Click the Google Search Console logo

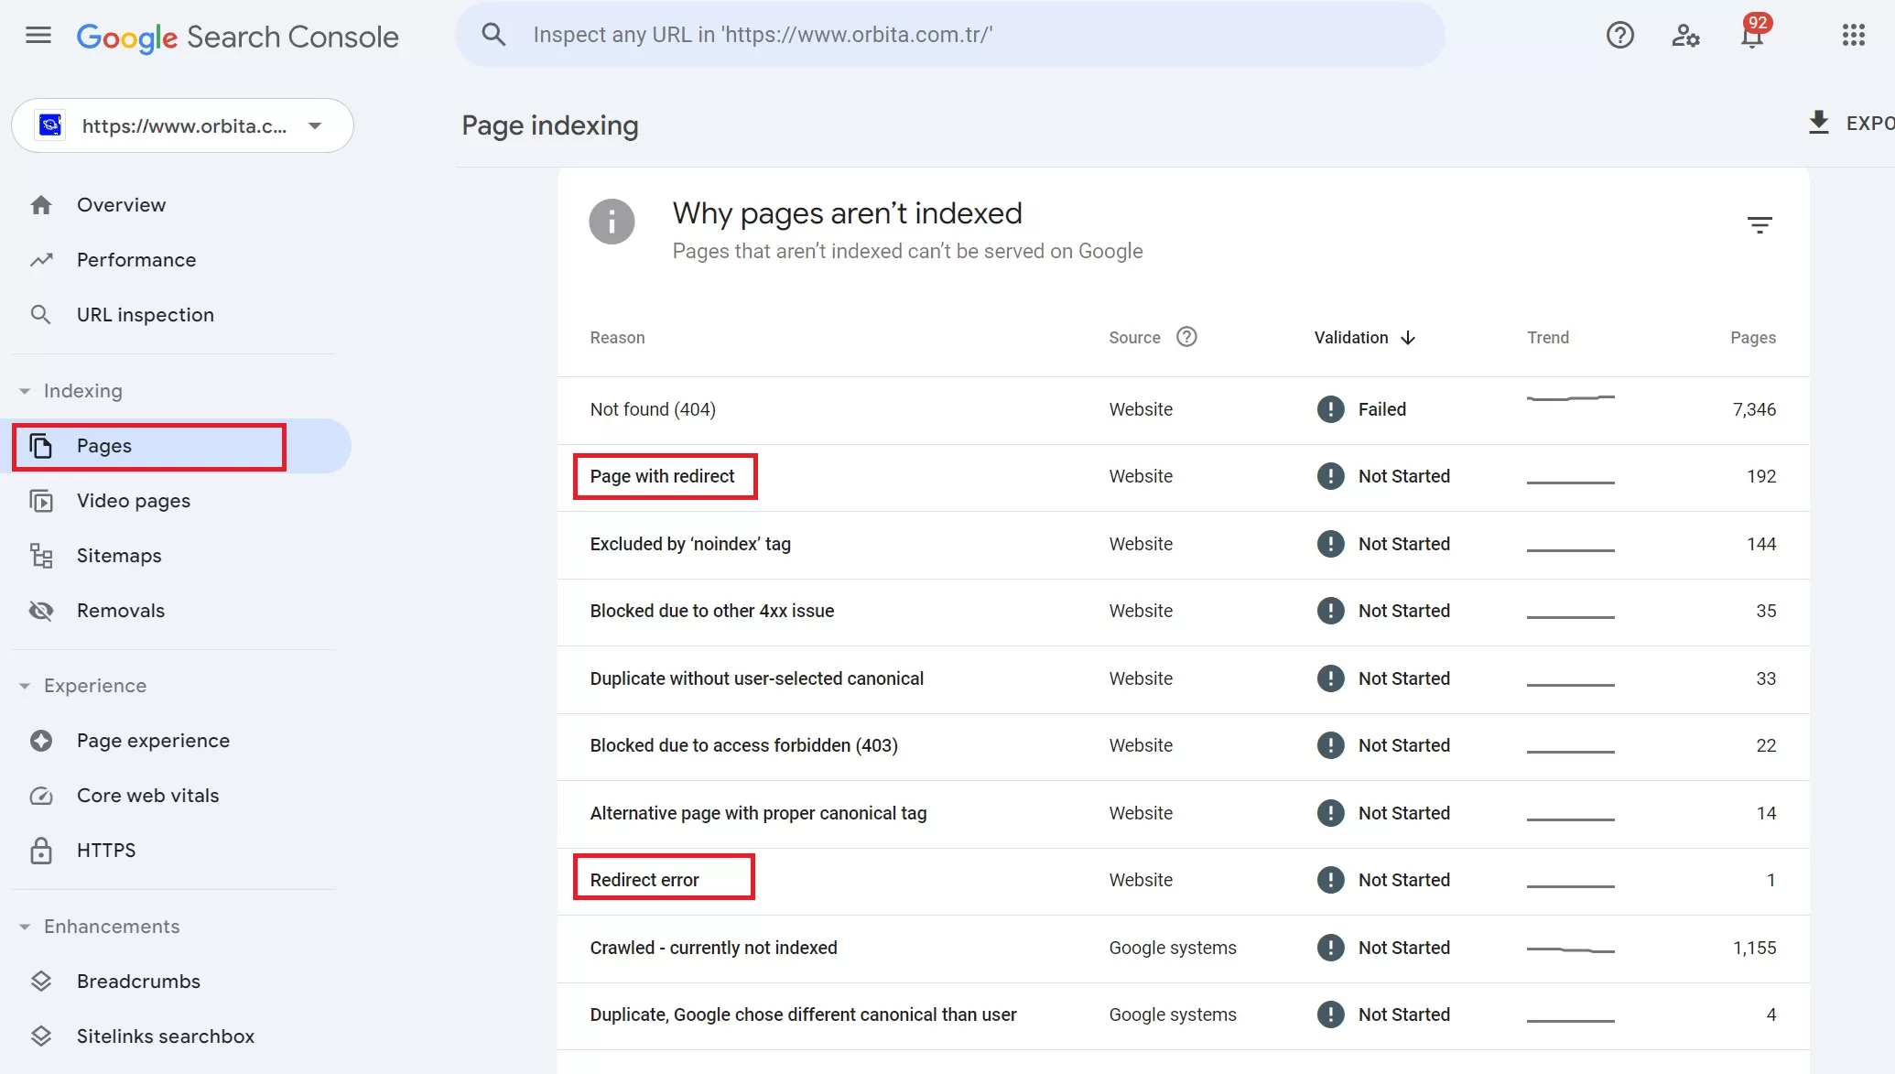point(237,37)
